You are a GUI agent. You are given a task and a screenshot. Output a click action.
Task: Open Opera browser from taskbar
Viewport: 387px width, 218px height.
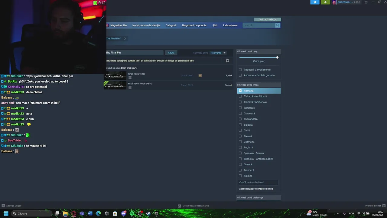[x=73, y=213]
